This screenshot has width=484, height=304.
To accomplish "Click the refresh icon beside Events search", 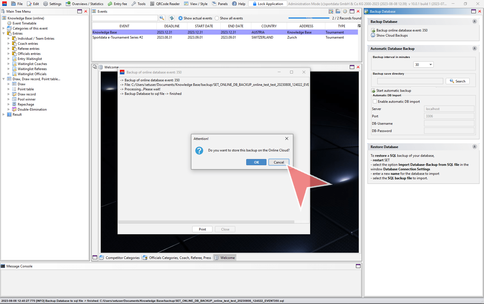I will [x=172, y=18].
